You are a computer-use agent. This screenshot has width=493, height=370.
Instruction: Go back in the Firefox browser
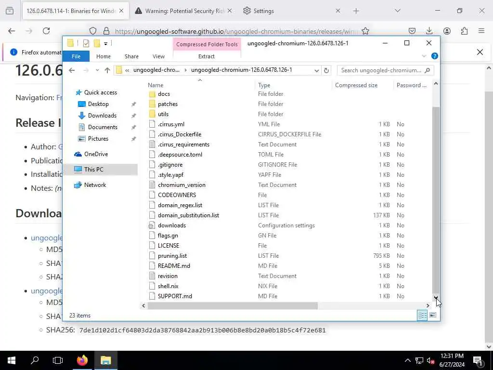pos(12,31)
